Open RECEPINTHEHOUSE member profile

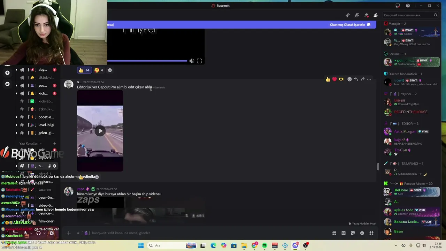(x=411, y=112)
